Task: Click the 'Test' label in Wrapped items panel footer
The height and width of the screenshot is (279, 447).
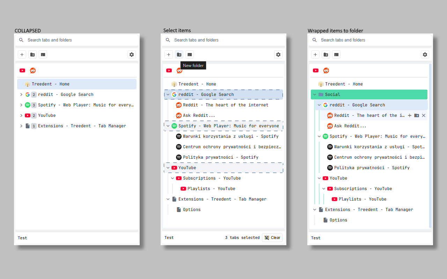Action: [x=316, y=238]
